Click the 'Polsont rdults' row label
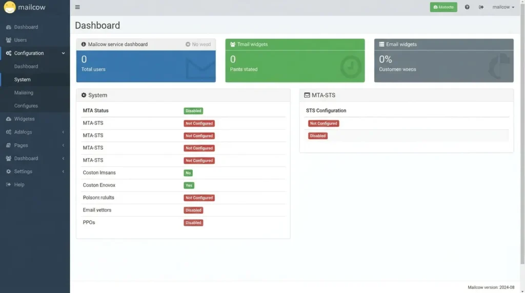Image resolution: width=525 pixels, height=293 pixels. click(98, 198)
